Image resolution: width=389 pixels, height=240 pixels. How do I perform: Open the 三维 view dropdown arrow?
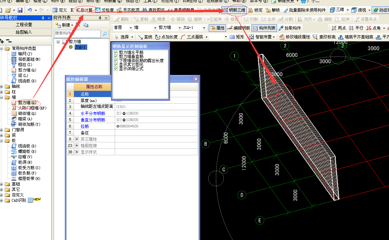tap(348, 10)
